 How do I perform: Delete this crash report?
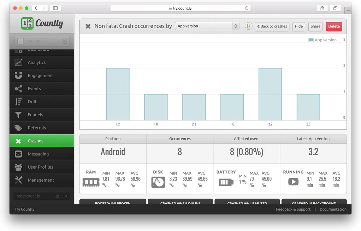click(333, 26)
